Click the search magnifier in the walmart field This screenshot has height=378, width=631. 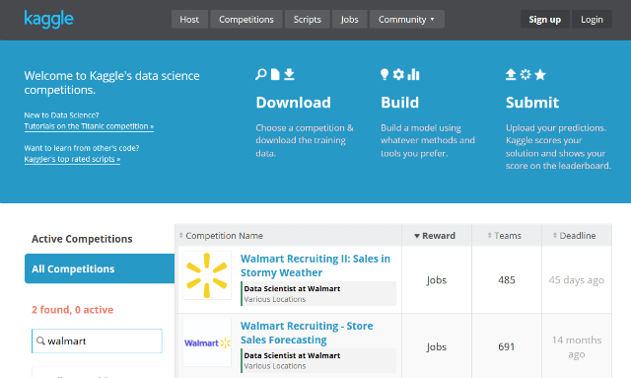pyautogui.click(x=40, y=340)
